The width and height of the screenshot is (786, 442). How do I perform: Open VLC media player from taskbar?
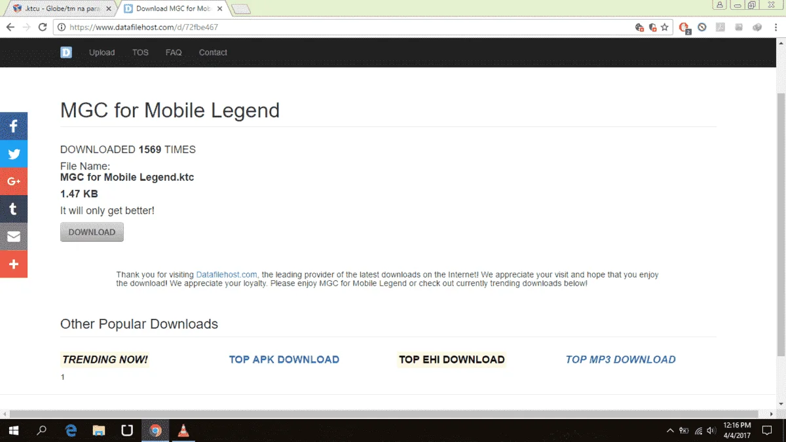pyautogui.click(x=184, y=430)
